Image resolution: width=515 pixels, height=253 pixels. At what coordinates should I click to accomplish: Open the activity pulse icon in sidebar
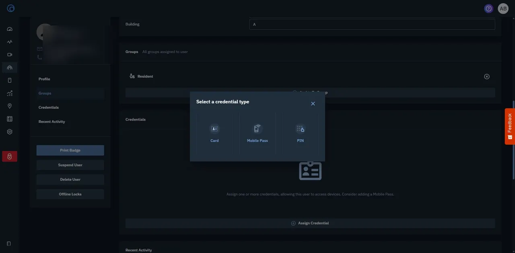click(x=10, y=42)
